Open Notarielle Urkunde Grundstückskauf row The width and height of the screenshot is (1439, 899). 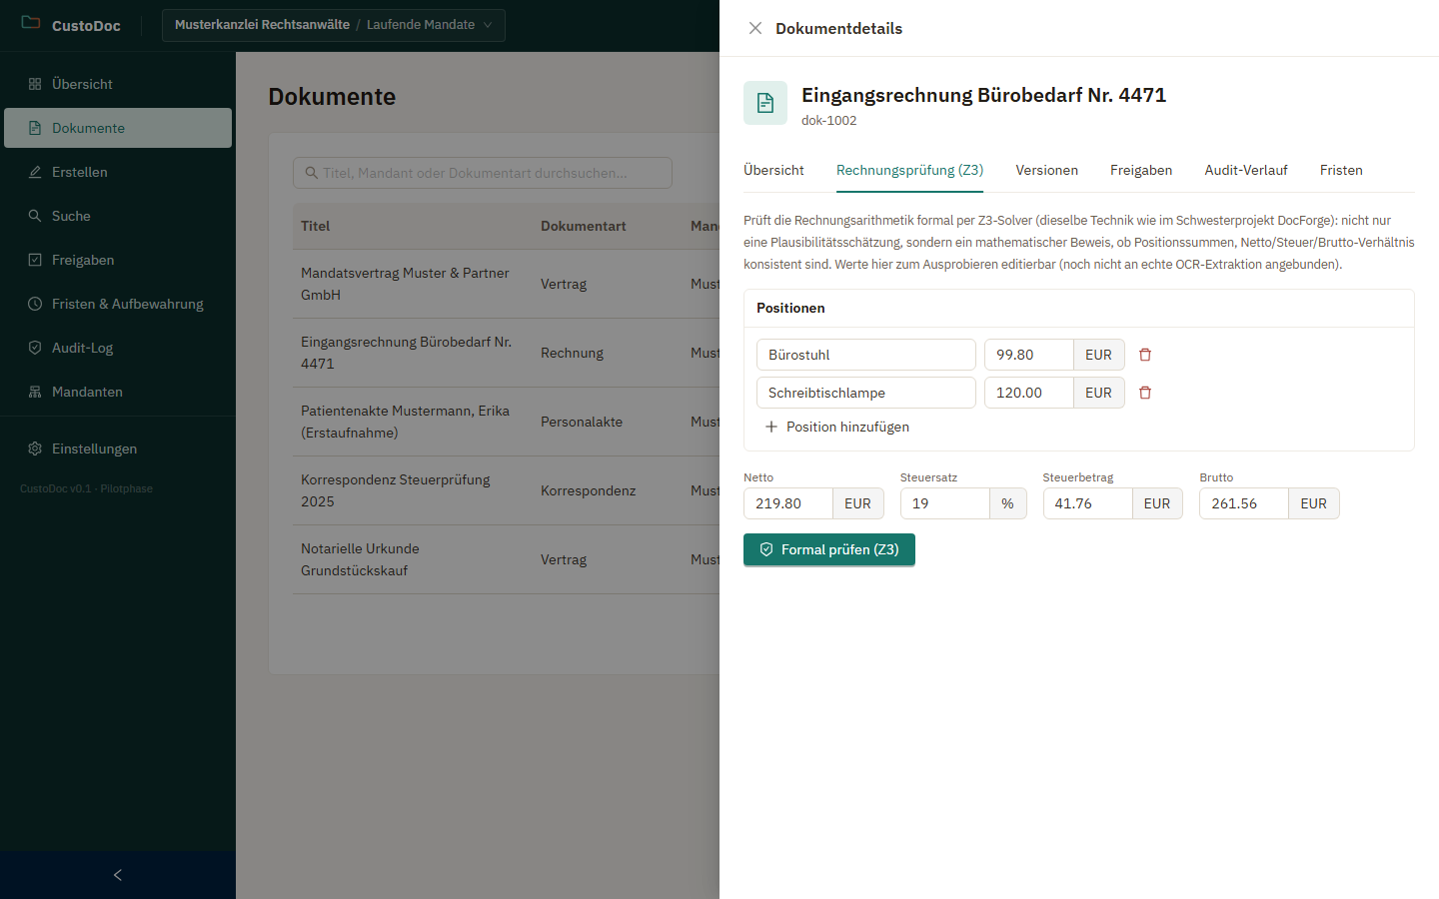506,559
